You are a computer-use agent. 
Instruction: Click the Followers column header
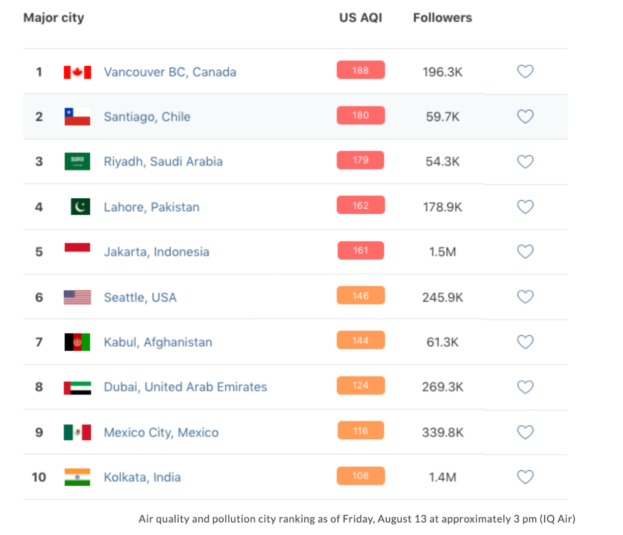pyautogui.click(x=443, y=17)
